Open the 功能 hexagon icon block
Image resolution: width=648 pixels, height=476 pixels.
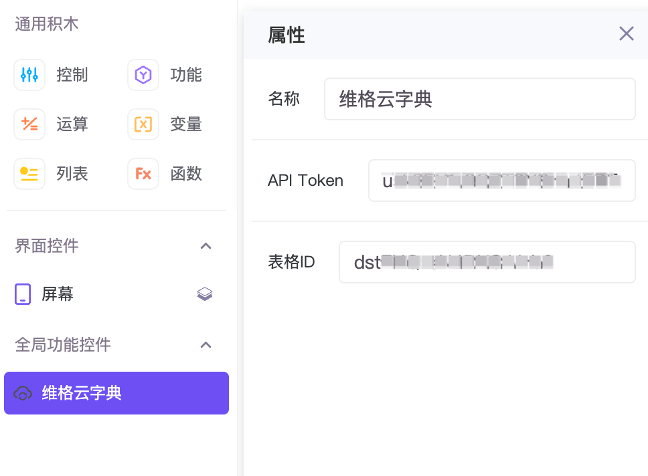pyautogui.click(x=143, y=75)
